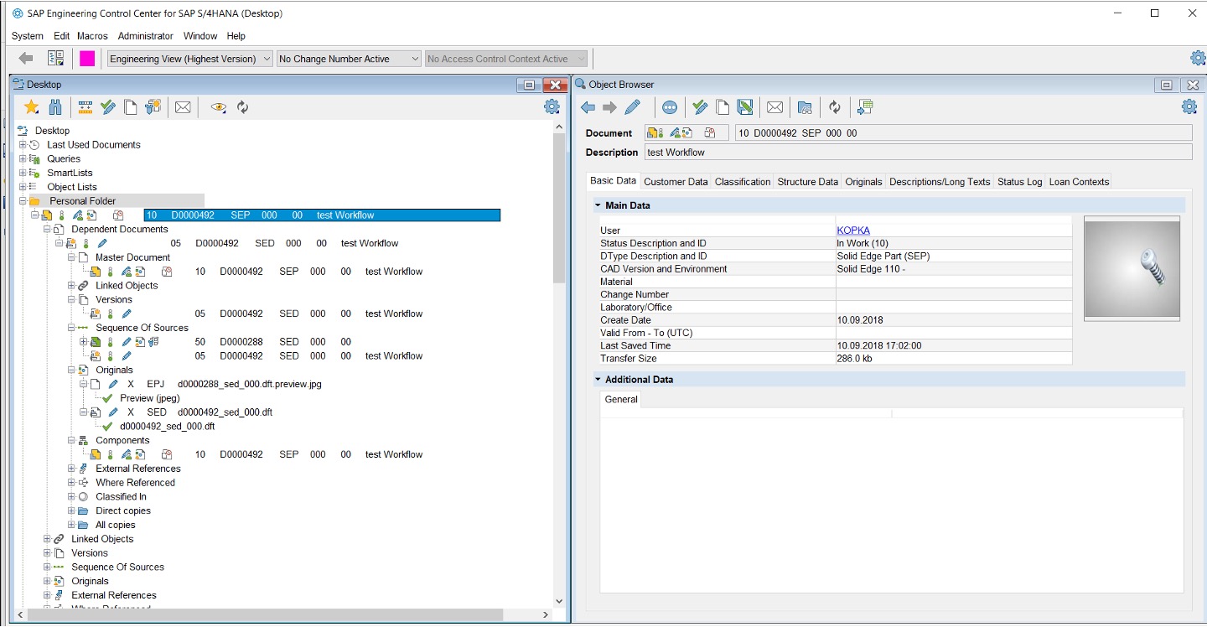Click blank page icon in Object Browser toolbar
Screen dimensions: 1207x627
tap(722, 106)
